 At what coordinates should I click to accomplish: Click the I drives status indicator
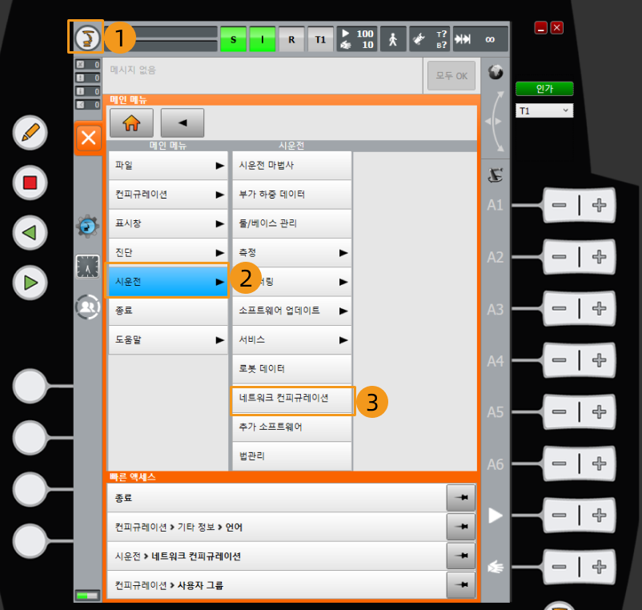click(262, 39)
